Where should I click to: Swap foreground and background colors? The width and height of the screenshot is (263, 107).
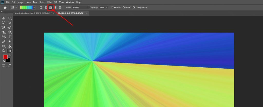pos(10,56)
